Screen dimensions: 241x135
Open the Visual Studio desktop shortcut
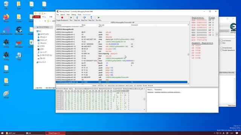[6, 30]
